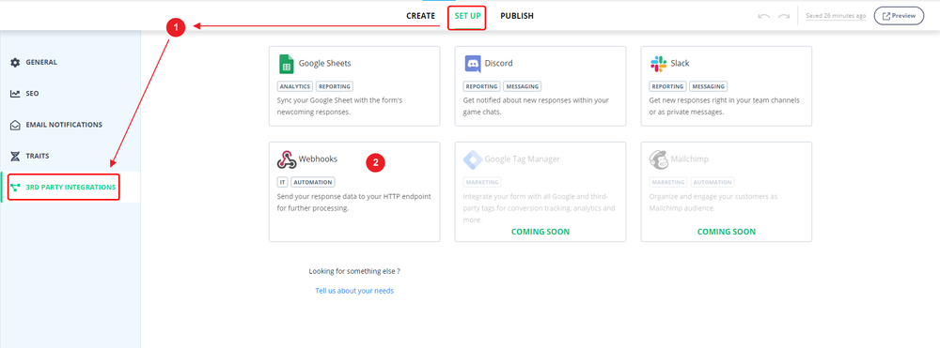
Task: Open the Webhooks integration title
Action: [x=318, y=159]
